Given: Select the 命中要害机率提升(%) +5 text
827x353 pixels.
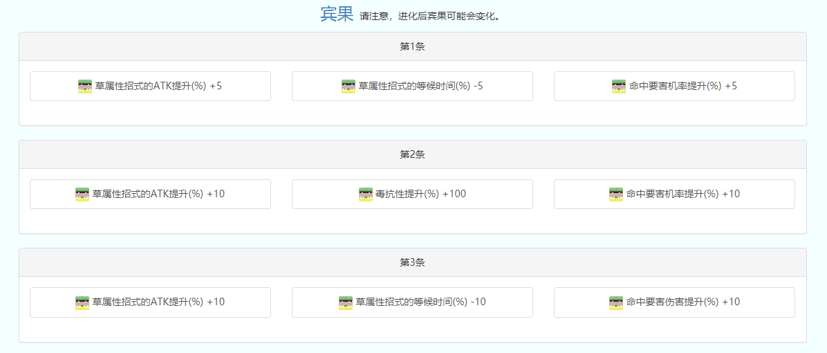Looking at the screenshot, I should [x=683, y=87].
